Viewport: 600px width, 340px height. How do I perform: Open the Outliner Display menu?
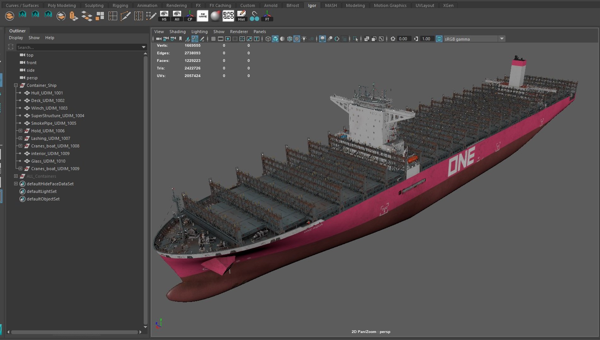(16, 37)
